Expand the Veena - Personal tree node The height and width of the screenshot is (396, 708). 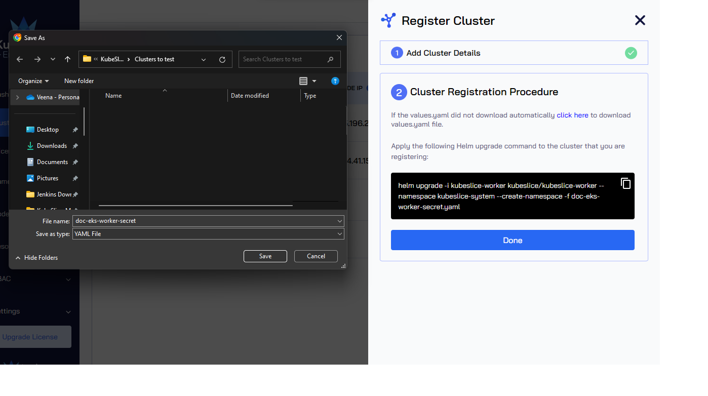click(18, 97)
